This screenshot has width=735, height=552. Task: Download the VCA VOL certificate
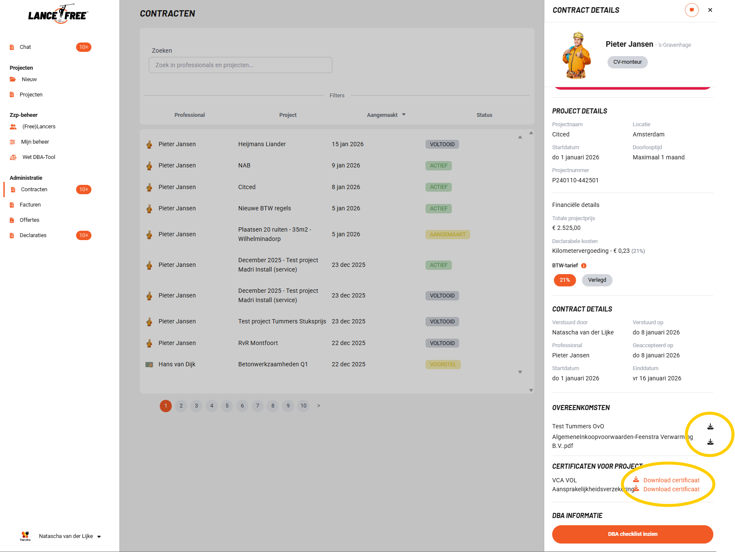[671, 480]
